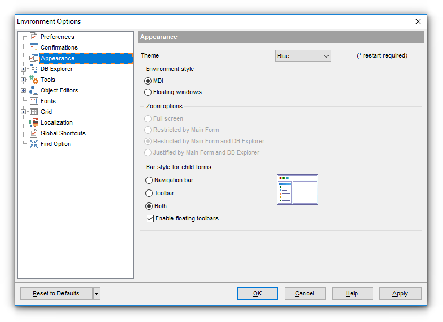Click the Find Option icon
This screenshot has height=322, width=443.
tap(33, 144)
